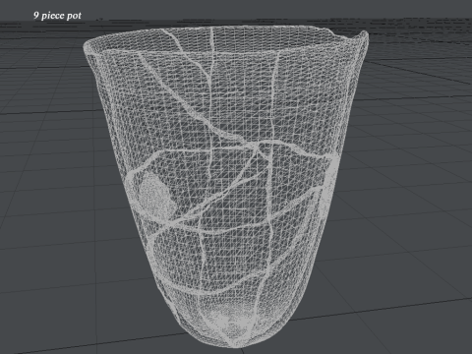The height and width of the screenshot is (354, 472).
Task: Select the fracture junction below the oval patch
Action: tap(170, 224)
